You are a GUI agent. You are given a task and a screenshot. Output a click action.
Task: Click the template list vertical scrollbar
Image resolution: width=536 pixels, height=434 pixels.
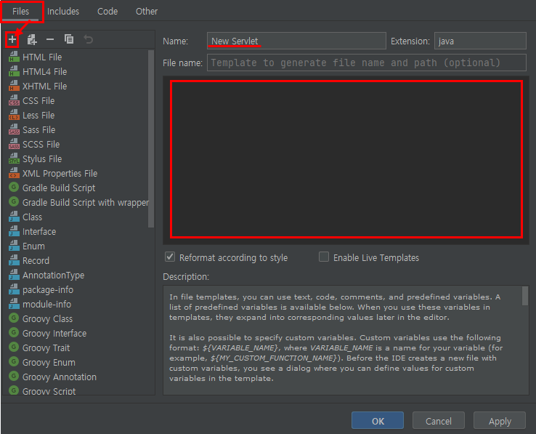pos(151,139)
